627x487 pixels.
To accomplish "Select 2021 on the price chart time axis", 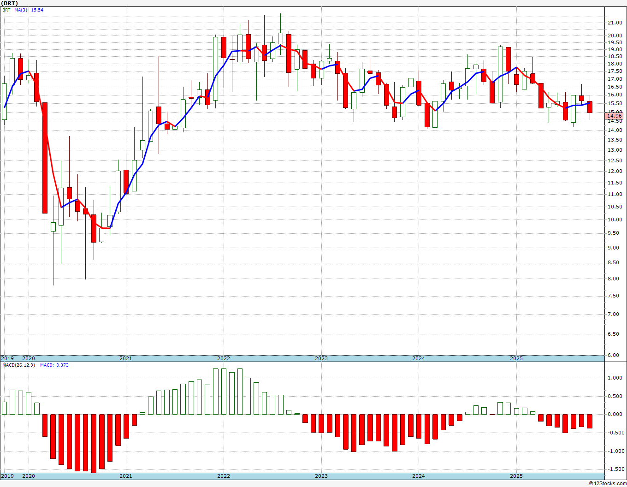I will (x=125, y=358).
